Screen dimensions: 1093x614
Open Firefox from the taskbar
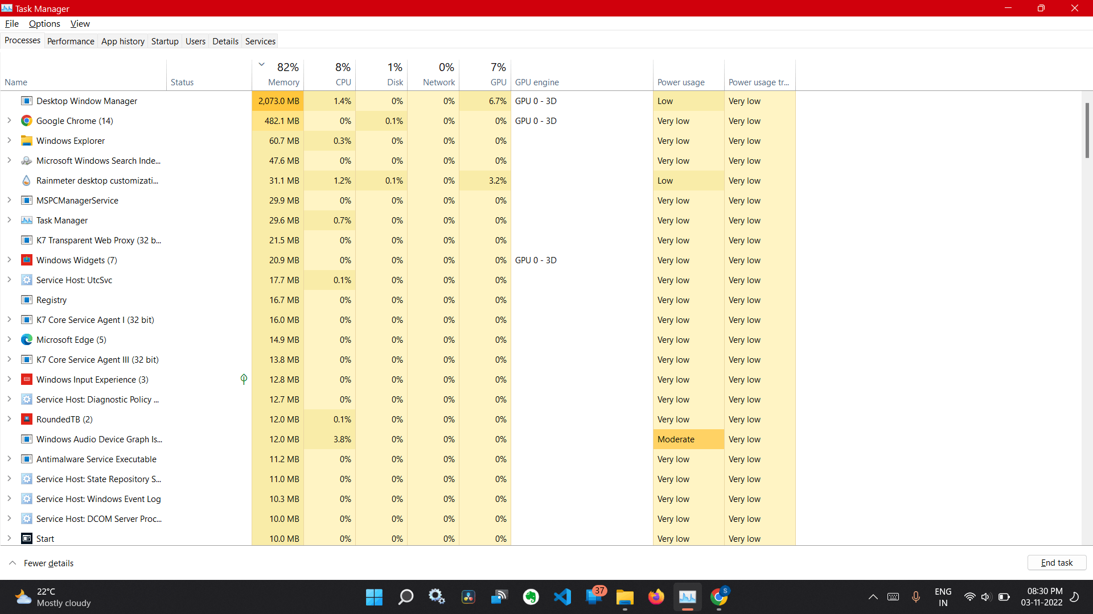(x=656, y=597)
